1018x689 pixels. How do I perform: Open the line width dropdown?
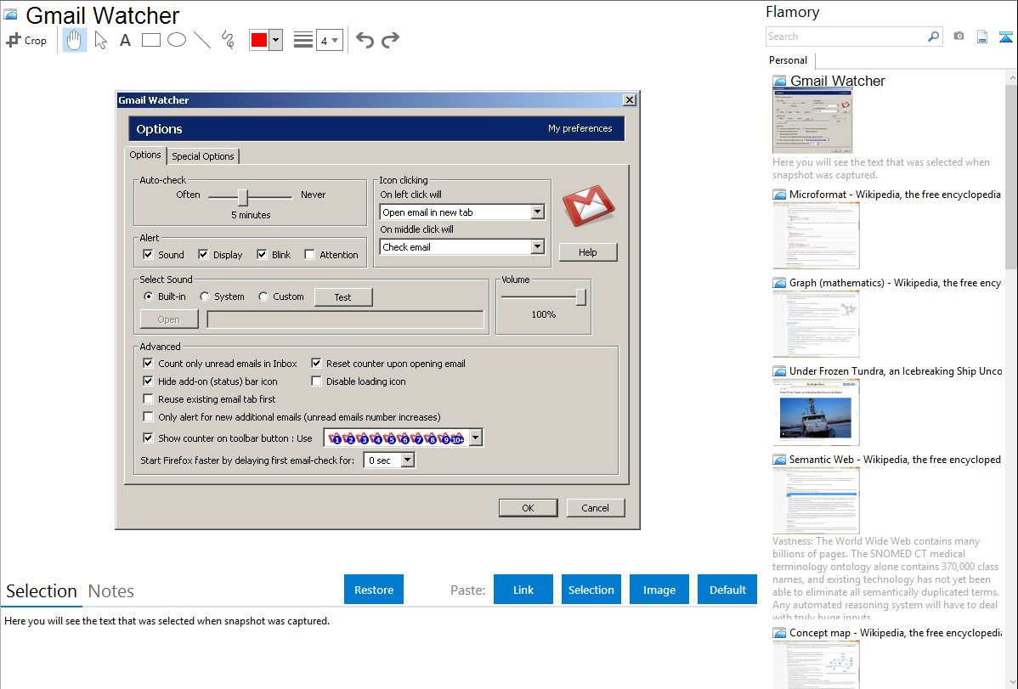(x=329, y=40)
